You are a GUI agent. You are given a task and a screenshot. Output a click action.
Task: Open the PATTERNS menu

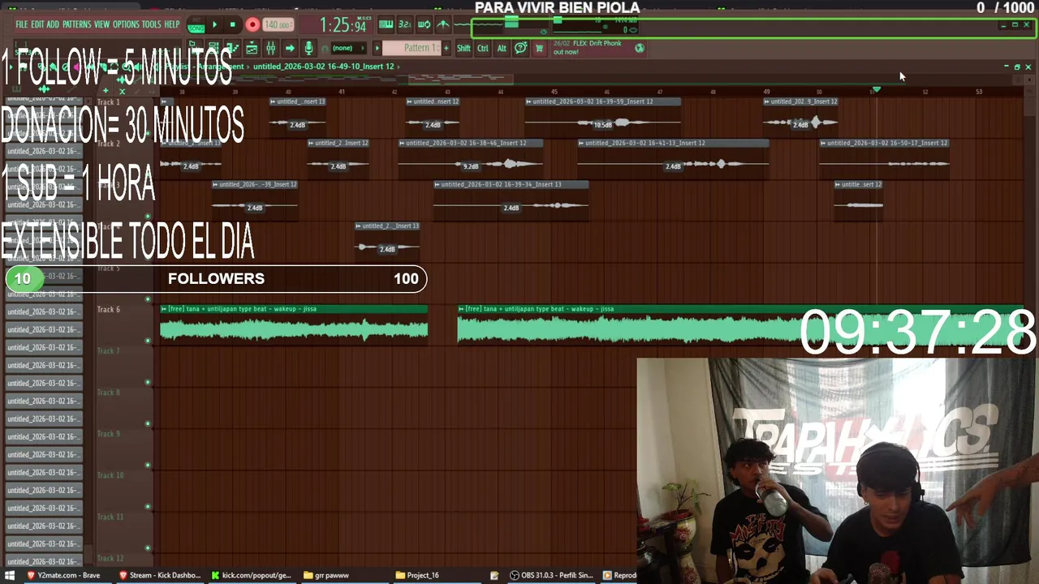coord(76,24)
